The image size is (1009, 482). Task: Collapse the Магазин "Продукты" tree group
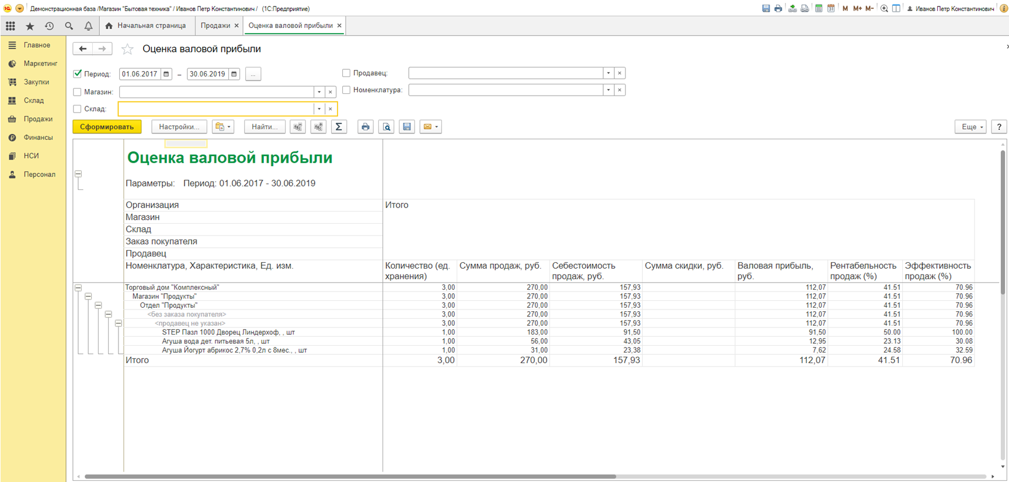[88, 297]
